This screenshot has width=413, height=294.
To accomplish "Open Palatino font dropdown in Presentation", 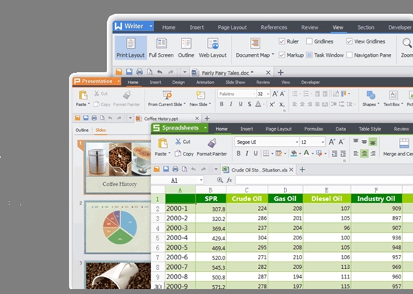I will [x=254, y=94].
